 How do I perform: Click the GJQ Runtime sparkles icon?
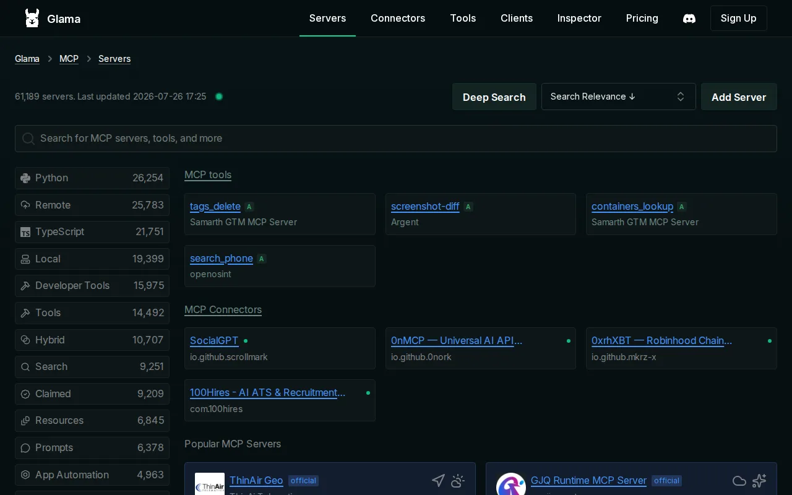(759, 481)
